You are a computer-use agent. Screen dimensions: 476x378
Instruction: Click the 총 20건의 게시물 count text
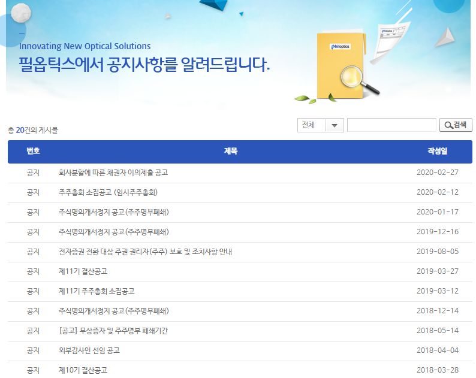(33, 130)
